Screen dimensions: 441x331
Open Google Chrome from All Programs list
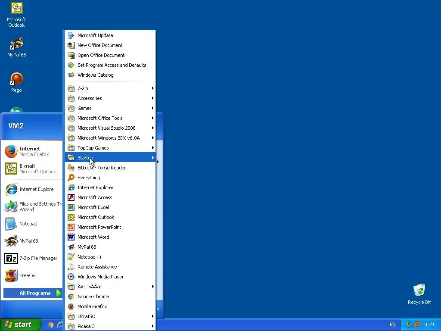pos(110,297)
